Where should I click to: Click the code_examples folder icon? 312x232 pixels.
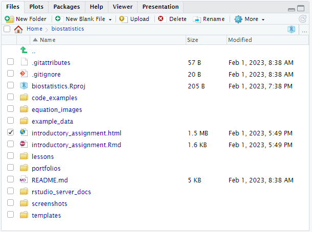point(24,98)
